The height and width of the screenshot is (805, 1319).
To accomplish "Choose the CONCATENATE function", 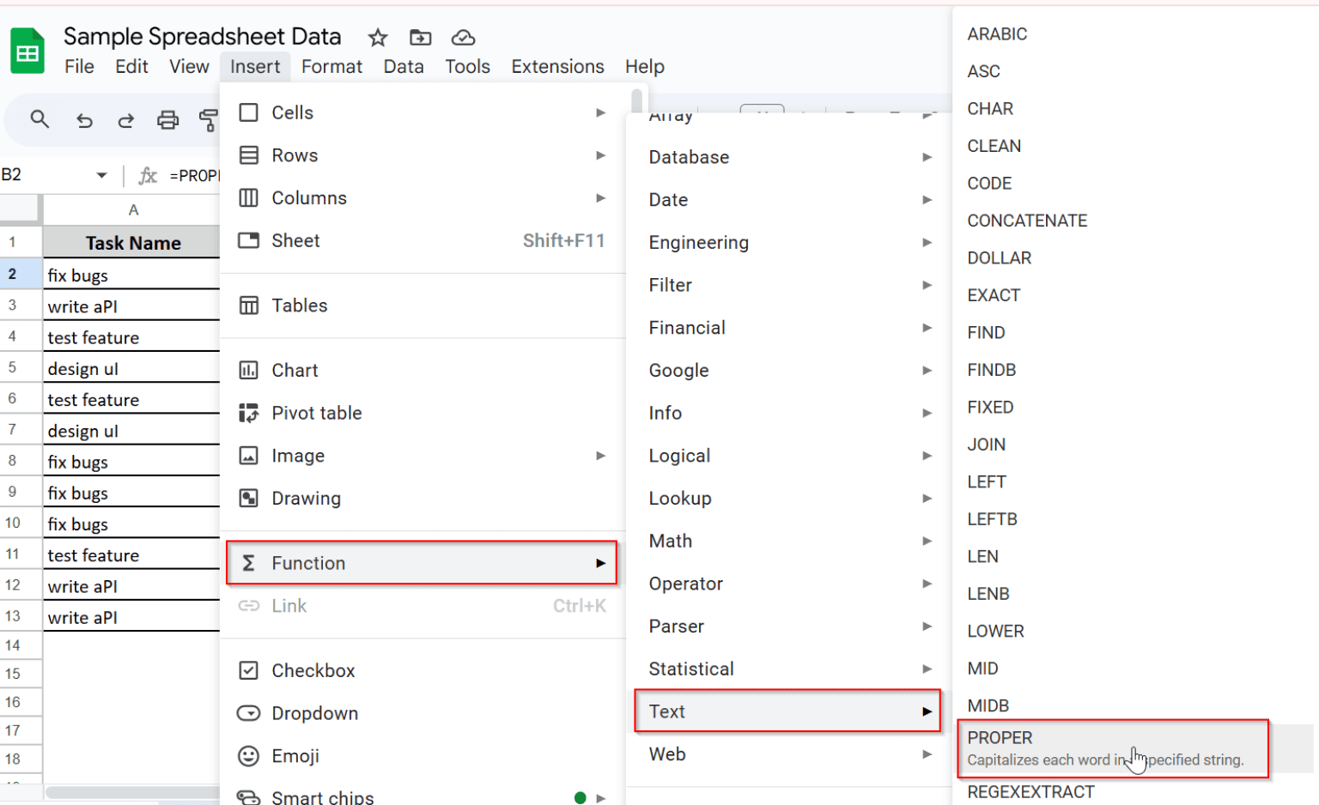I will click(1027, 221).
